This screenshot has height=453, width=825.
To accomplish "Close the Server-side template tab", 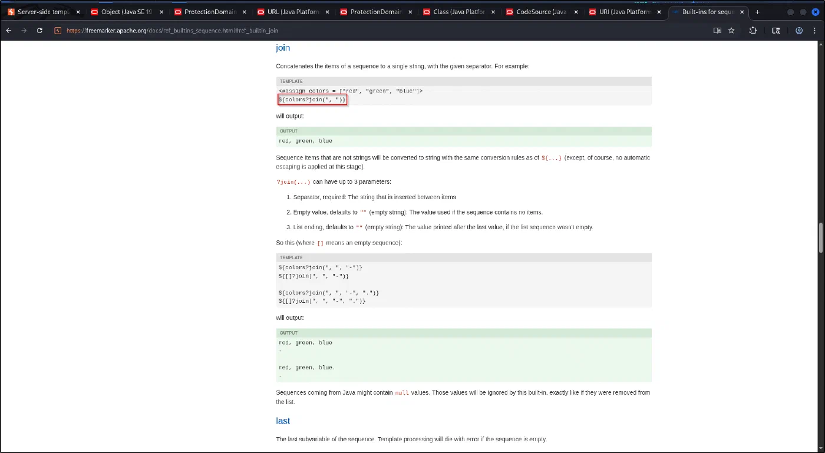I will click(78, 12).
